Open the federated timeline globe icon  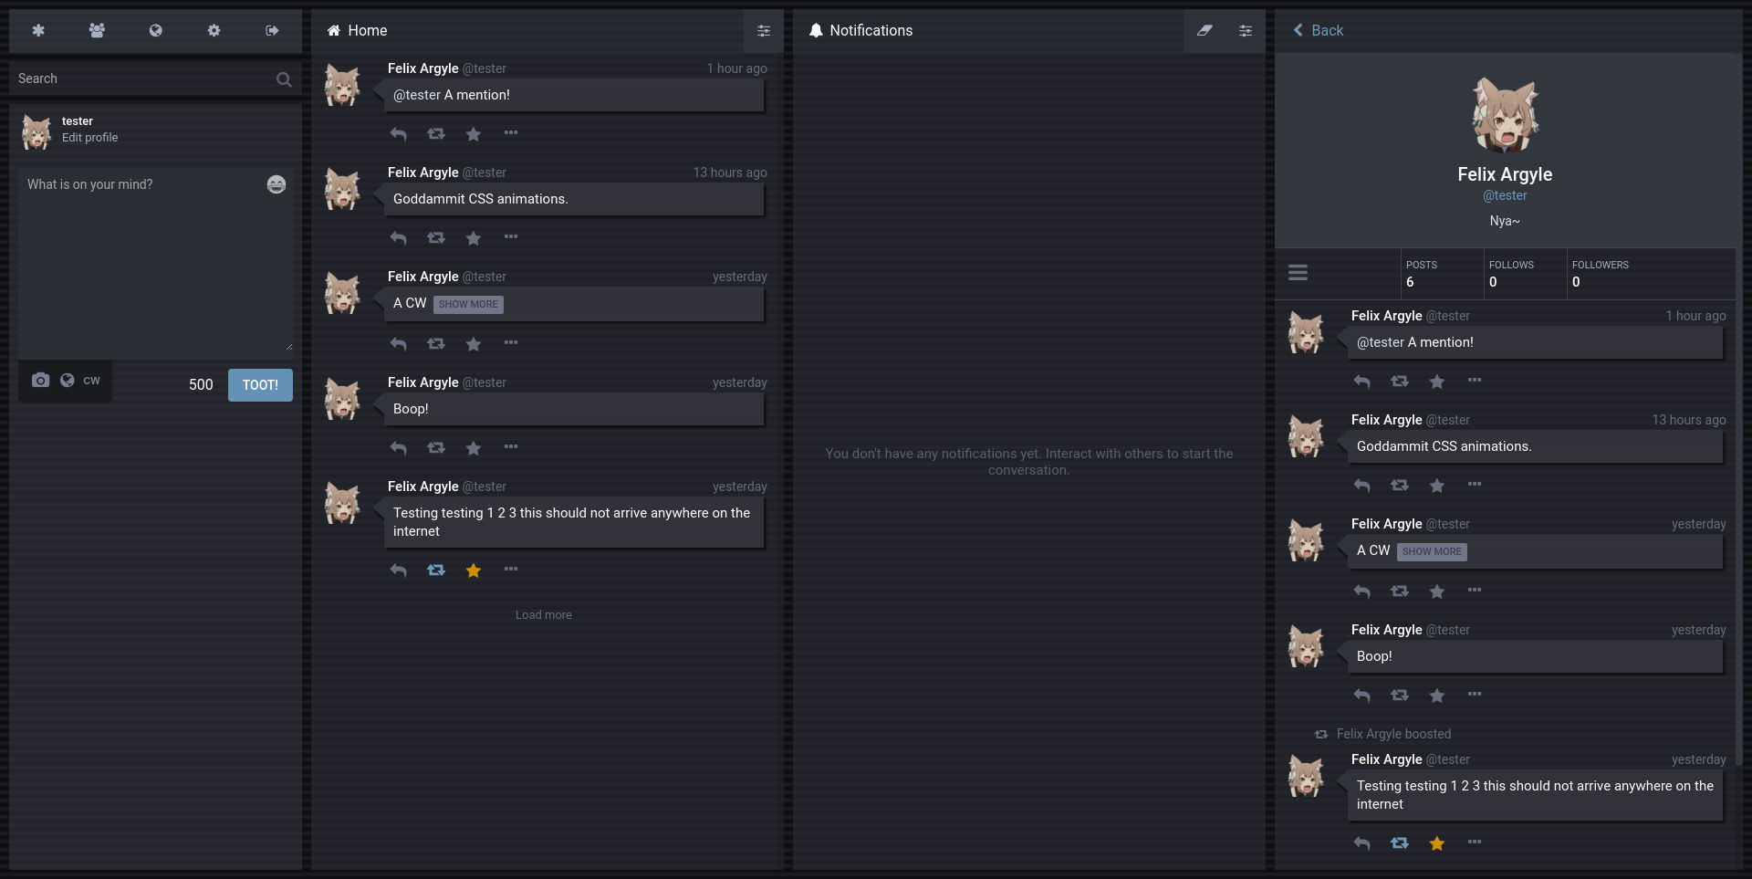[x=155, y=30]
